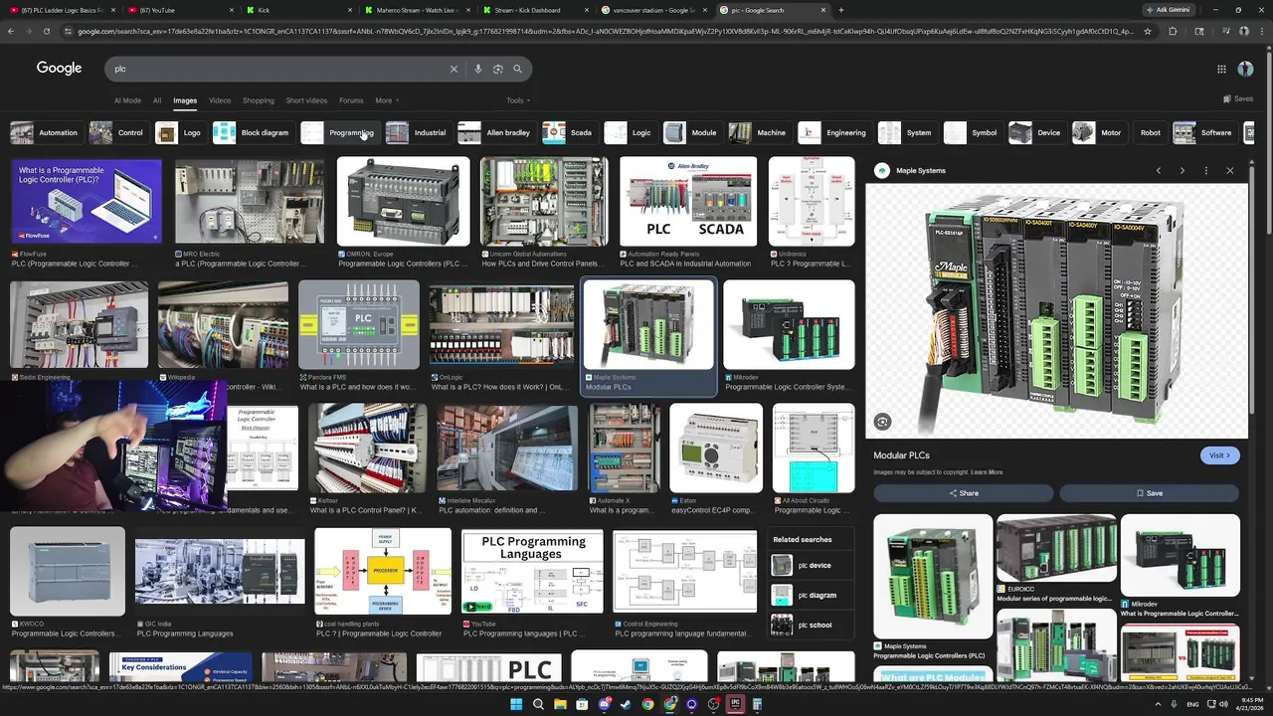Search inside image with the lens icon on preview
This screenshot has height=716, width=1273.
tap(882, 422)
